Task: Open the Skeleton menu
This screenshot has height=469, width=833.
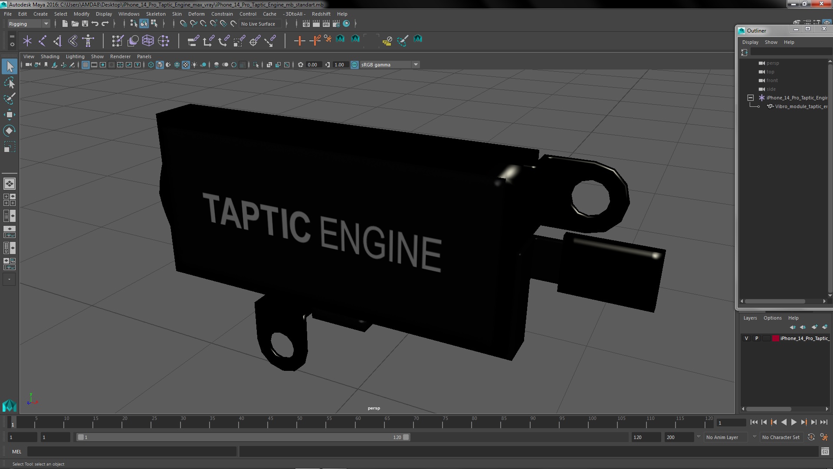Action: click(155, 14)
